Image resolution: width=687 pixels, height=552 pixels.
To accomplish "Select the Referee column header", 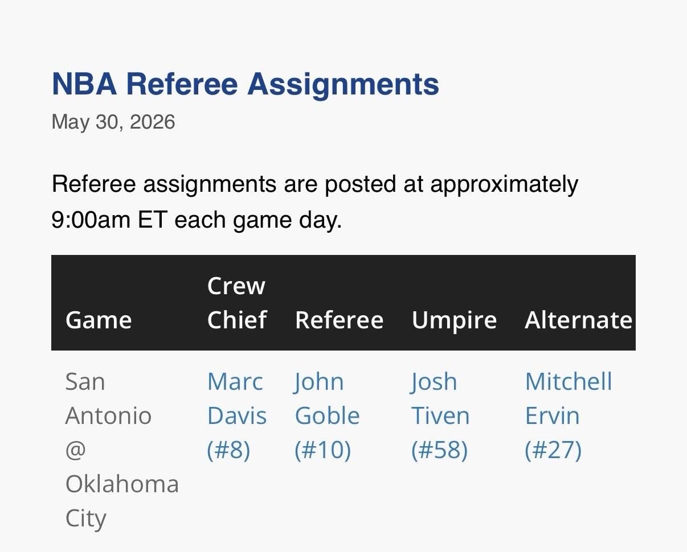I will pos(339,320).
